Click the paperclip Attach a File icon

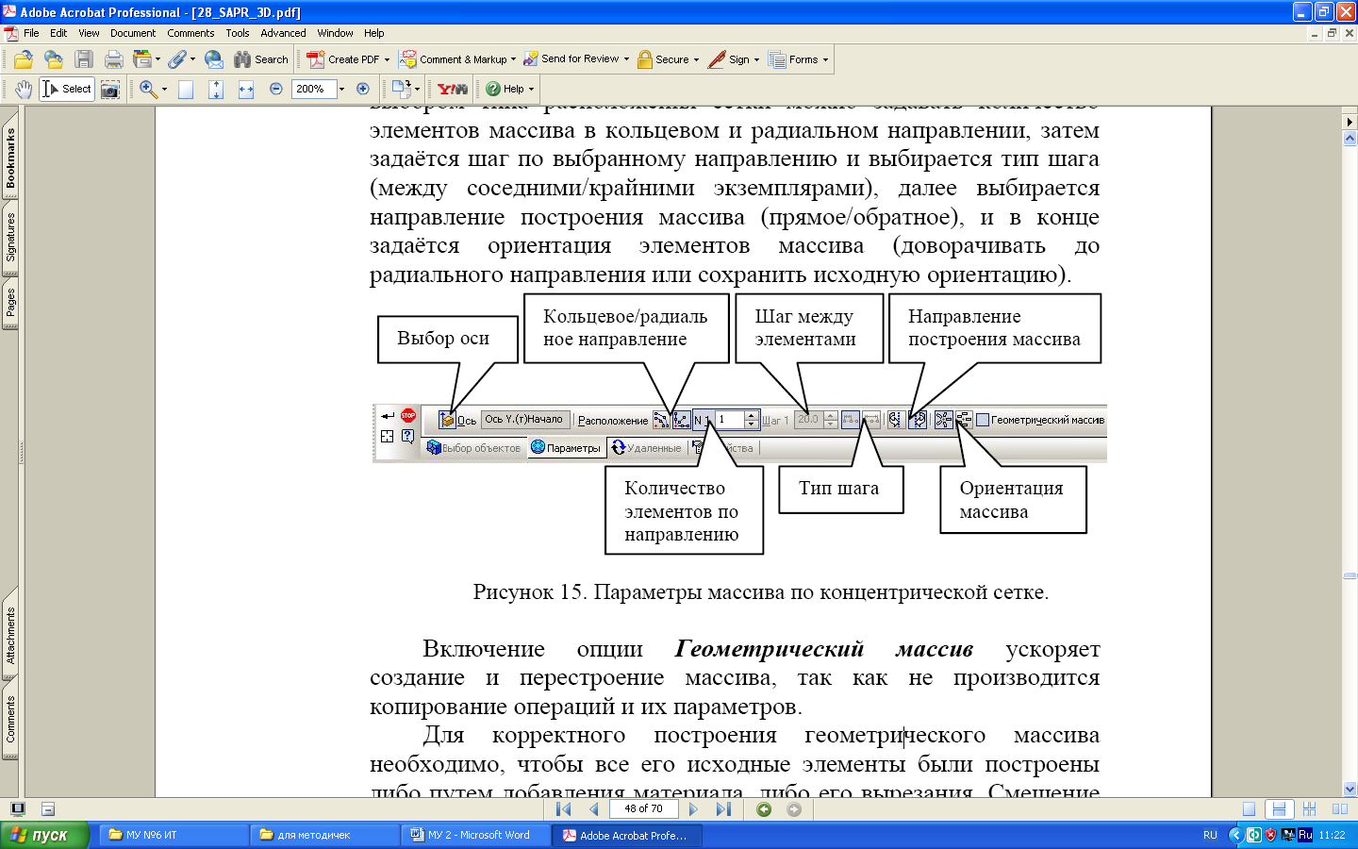176,59
